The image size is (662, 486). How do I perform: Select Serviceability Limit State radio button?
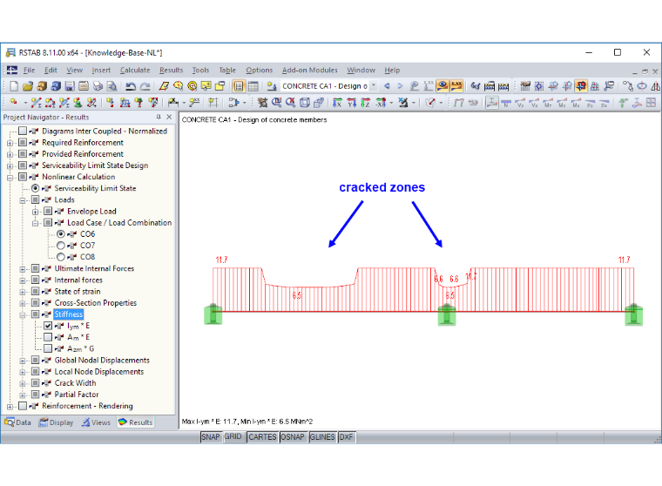coord(36,188)
